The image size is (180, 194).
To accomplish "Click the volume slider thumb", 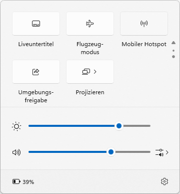I will click(x=111, y=152).
